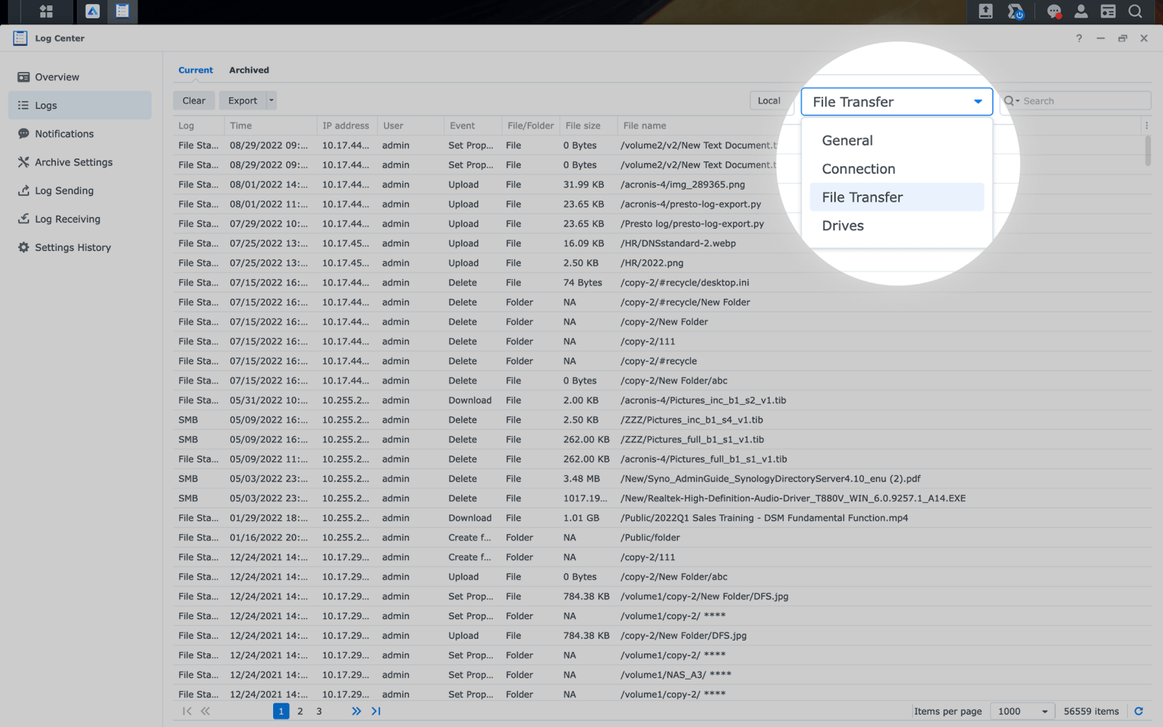Switch to the Current tab
Image resolution: width=1163 pixels, height=727 pixels.
tap(195, 70)
